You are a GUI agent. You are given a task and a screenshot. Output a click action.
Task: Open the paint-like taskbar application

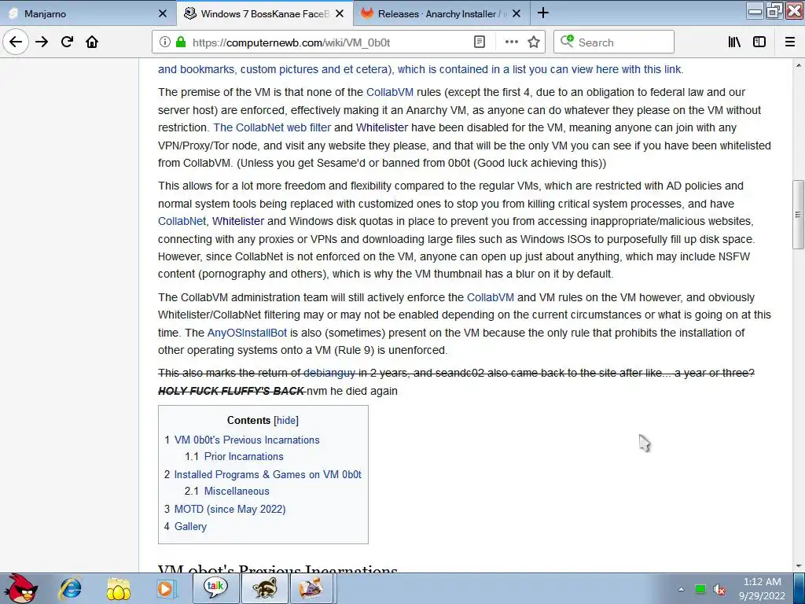pos(311,588)
